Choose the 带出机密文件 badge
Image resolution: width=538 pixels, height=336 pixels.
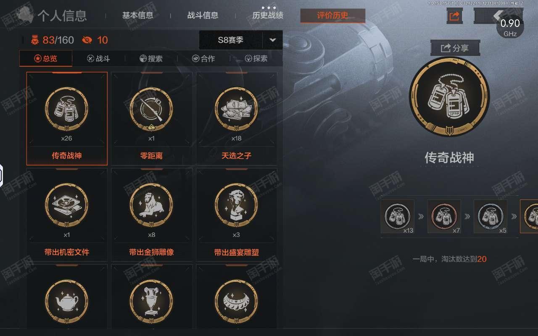pyautogui.click(x=67, y=215)
